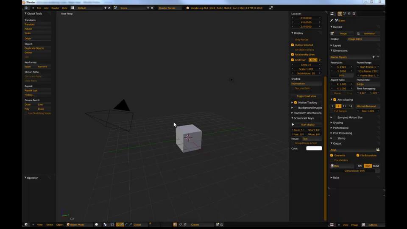Expand the Bake panel
Viewport: 407px width, 229px height.
pos(332,178)
